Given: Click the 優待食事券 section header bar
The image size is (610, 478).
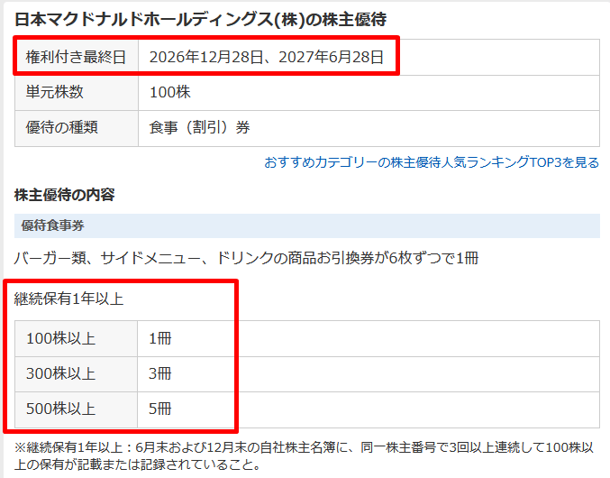Looking at the screenshot, I should [307, 225].
